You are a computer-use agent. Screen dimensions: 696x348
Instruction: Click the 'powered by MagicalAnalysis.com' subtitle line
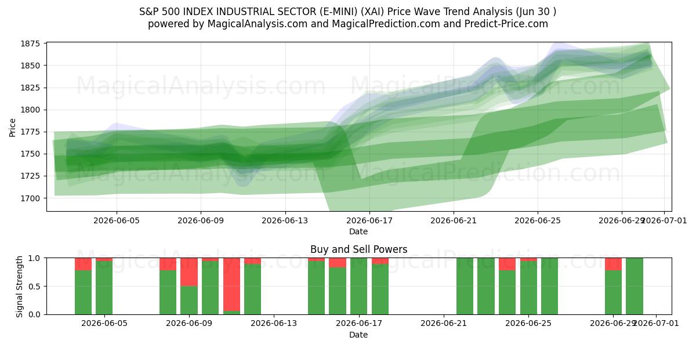tap(348, 24)
